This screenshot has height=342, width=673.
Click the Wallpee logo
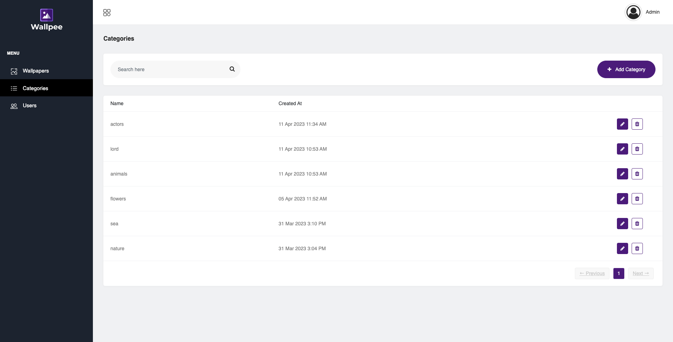47,20
